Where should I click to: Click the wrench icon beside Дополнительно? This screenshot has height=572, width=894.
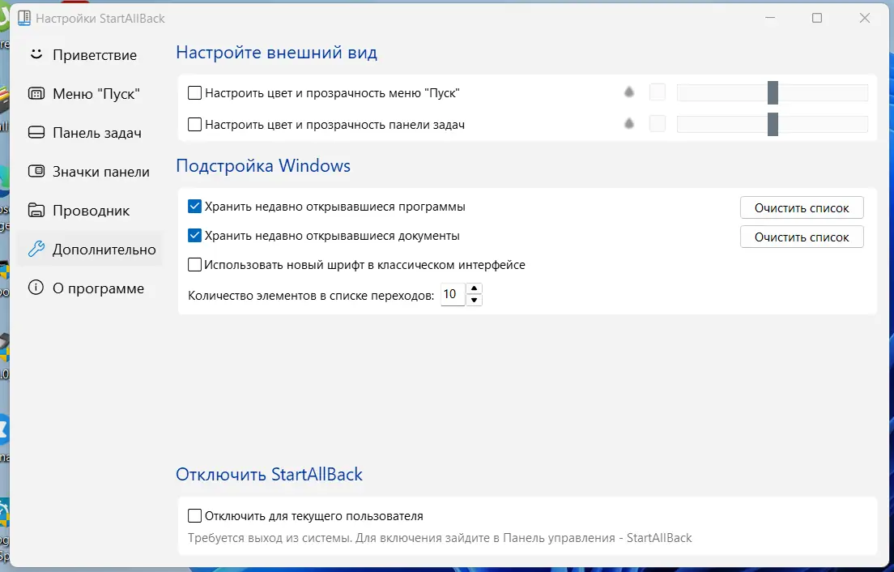(36, 250)
